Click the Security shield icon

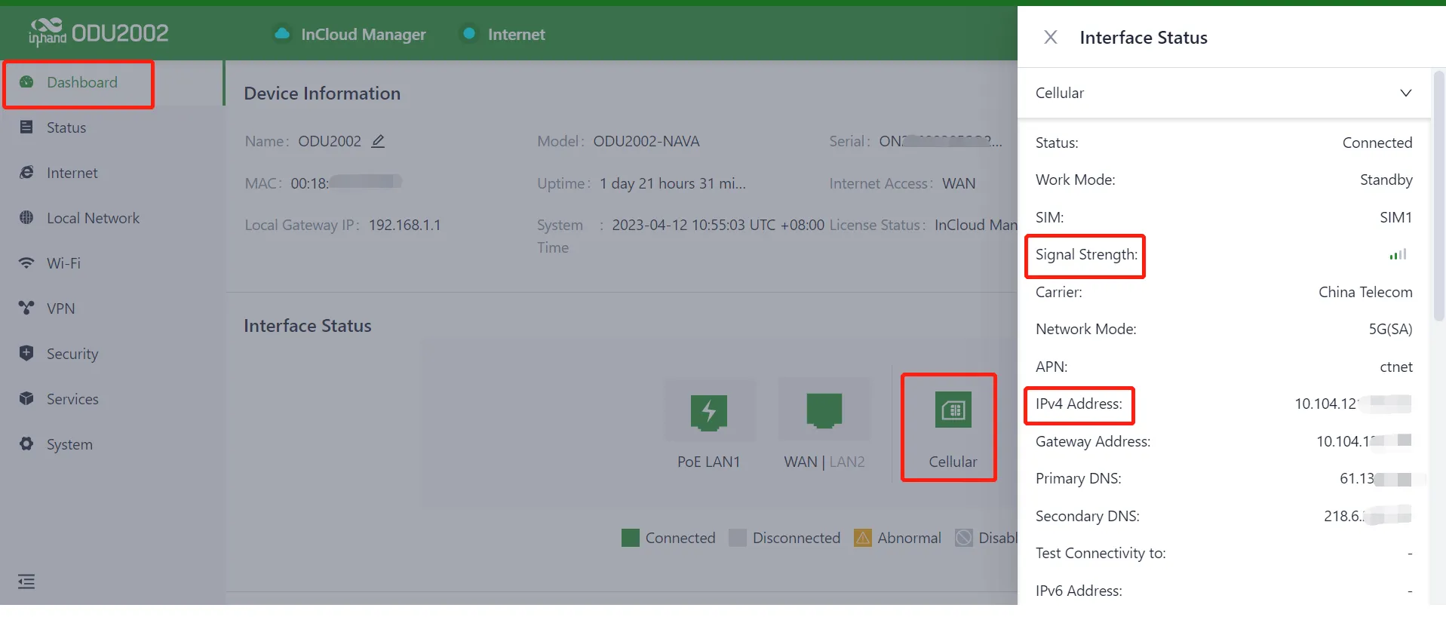[26, 353]
